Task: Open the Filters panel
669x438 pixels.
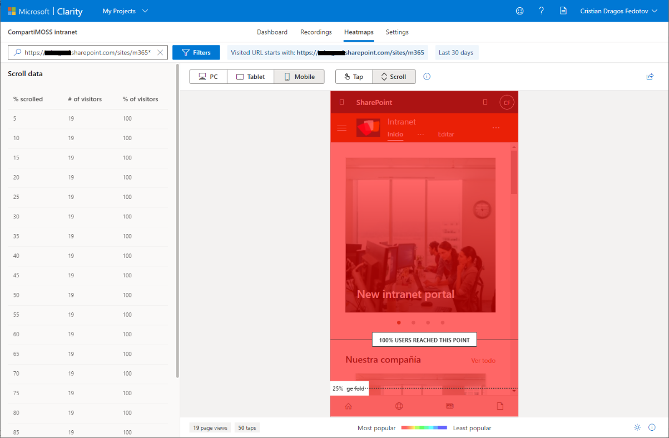Action: [196, 52]
